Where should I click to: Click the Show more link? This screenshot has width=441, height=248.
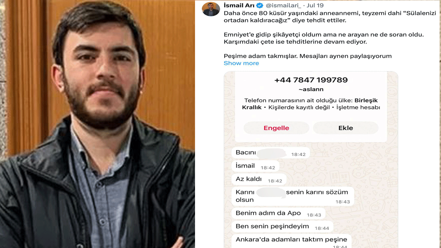click(241, 63)
